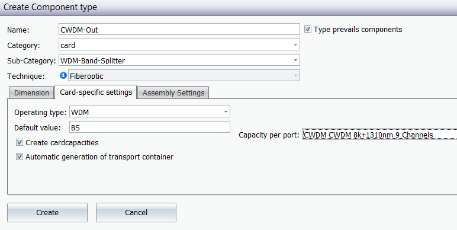Image resolution: width=457 pixels, height=230 pixels.
Task: Open the Capacity per port combo box
Action: (x=379, y=135)
